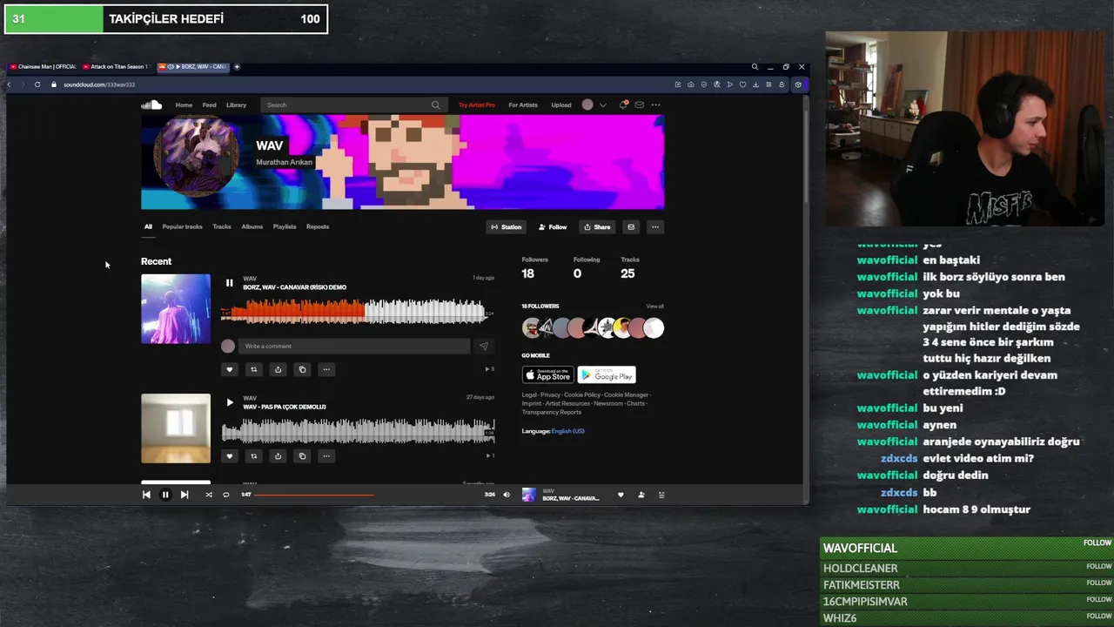Toggle shuffle in the player bar
This screenshot has width=1114, height=627.
[x=209, y=495]
